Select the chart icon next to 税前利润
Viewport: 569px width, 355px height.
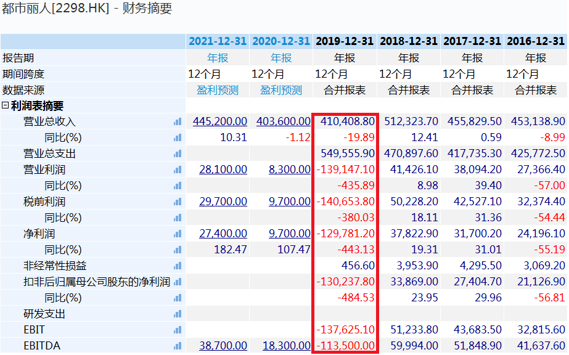coord(179,201)
